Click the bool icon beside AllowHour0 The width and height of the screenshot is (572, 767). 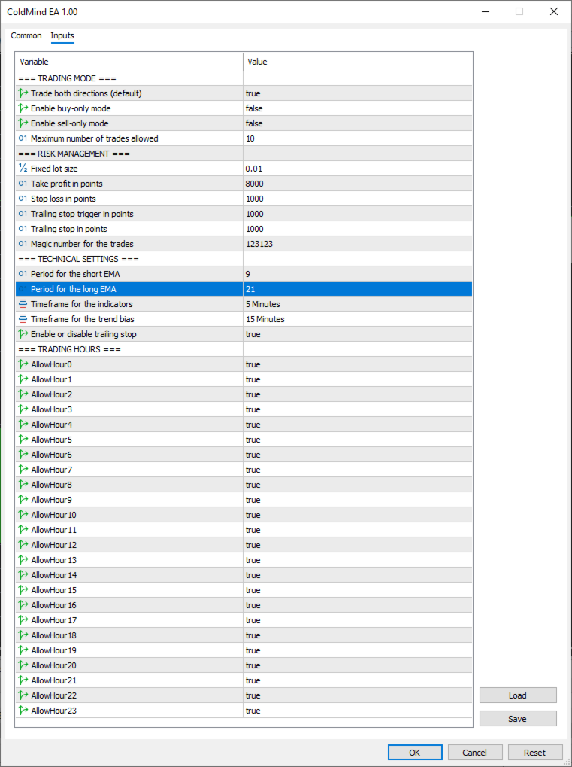(23, 364)
